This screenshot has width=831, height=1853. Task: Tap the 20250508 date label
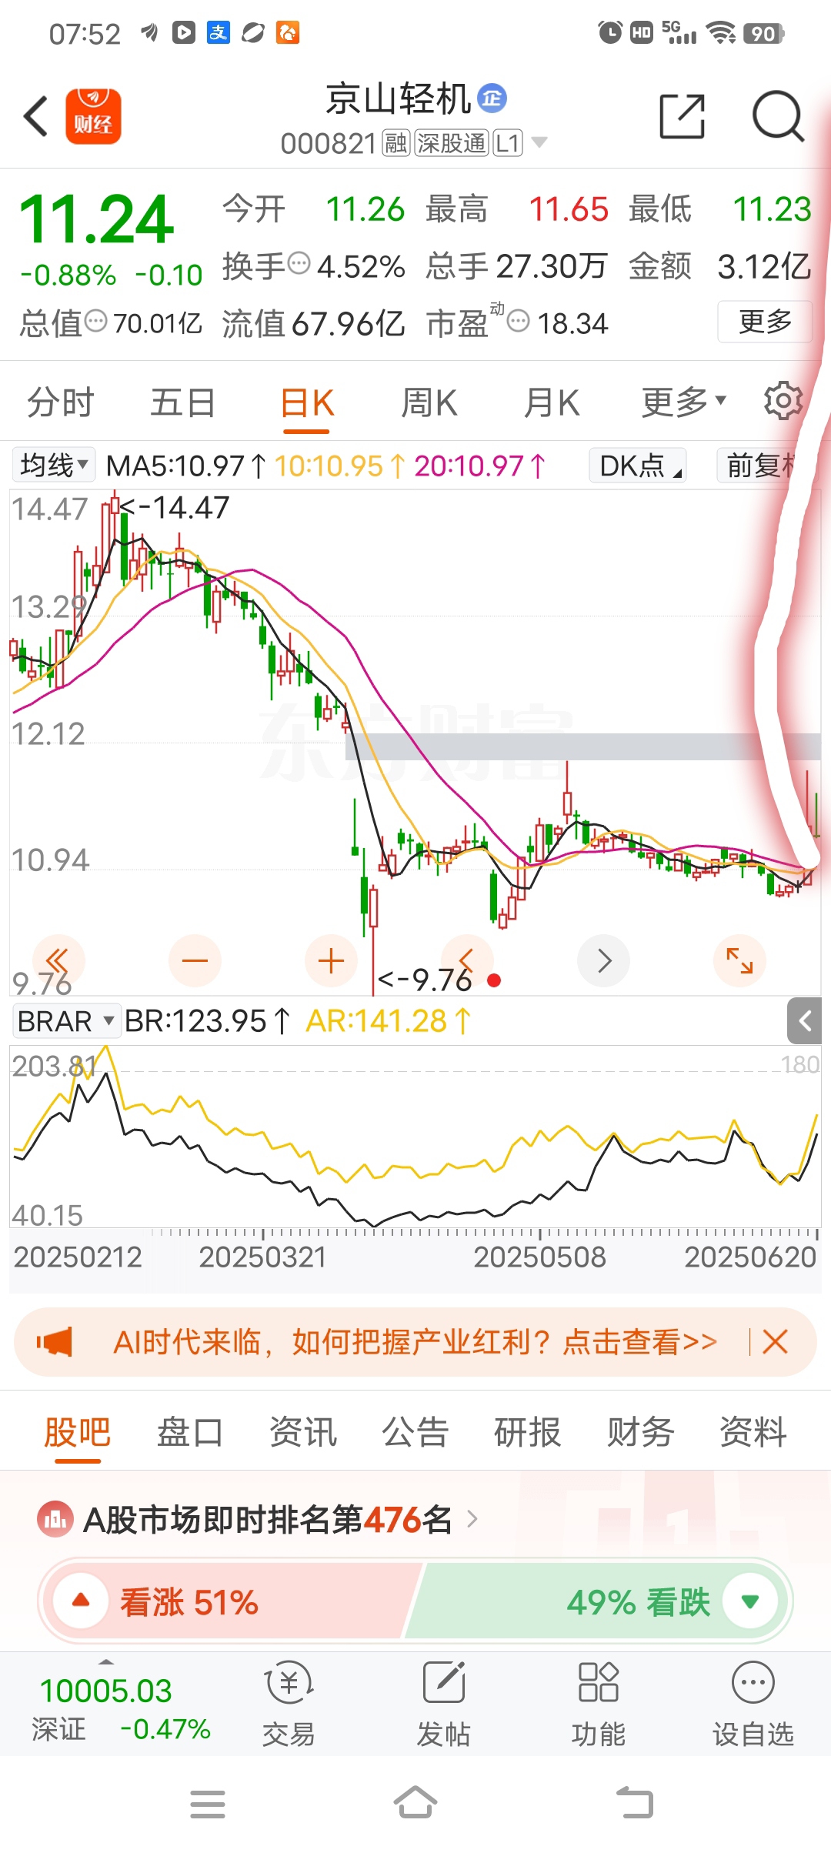click(539, 1257)
